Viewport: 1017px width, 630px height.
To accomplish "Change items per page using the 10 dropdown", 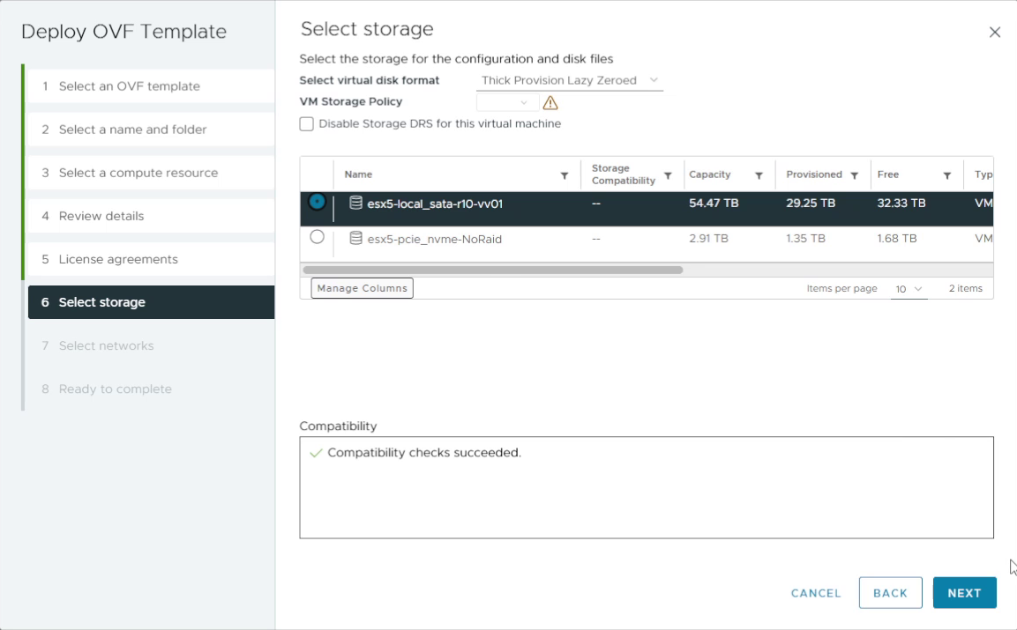I will coord(909,288).
